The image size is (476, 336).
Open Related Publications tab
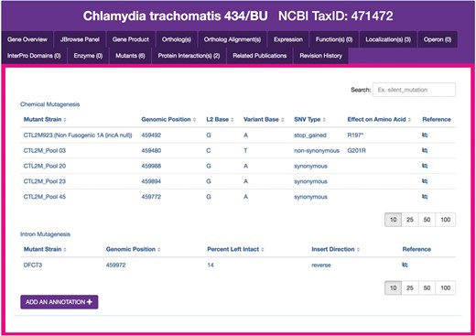[260, 56]
